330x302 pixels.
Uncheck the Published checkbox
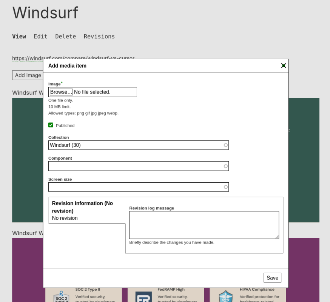click(x=51, y=125)
